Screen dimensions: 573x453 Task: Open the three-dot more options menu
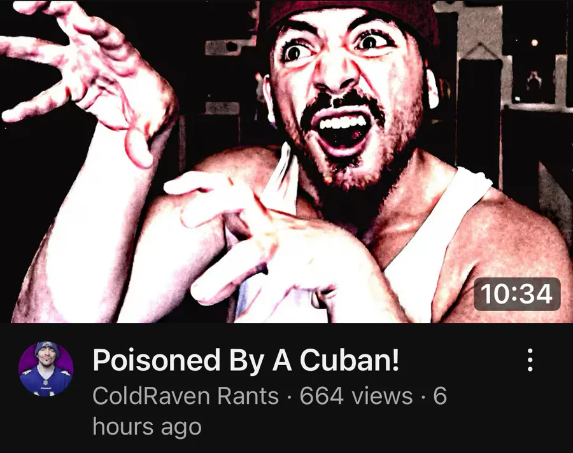pos(530,360)
